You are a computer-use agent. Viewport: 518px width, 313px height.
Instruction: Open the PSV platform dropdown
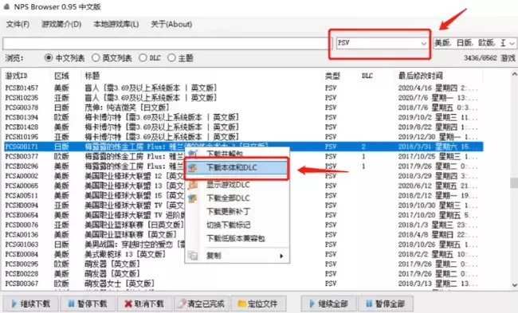[382, 43]
